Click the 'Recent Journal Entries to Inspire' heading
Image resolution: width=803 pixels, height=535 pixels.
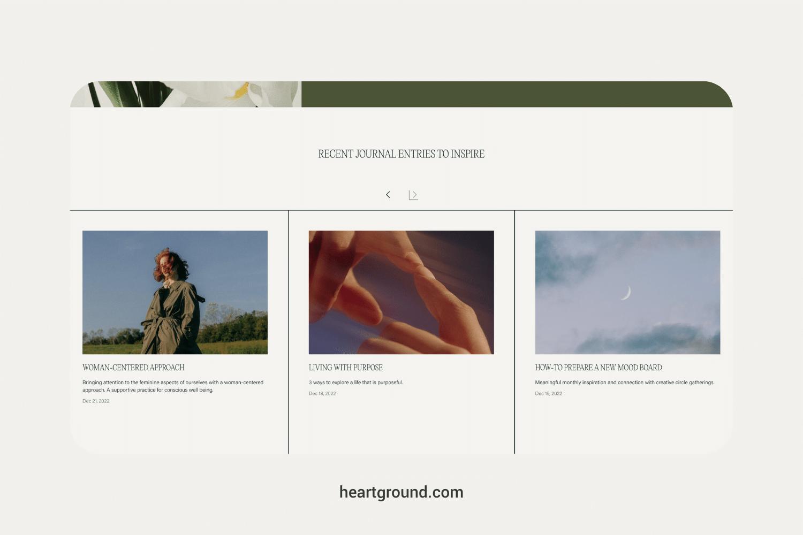(401, 154)
